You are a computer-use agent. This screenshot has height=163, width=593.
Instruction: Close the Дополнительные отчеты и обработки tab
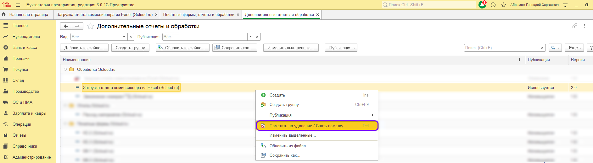pos(317,15)
